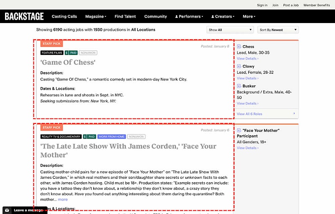
Task: Open the Sort By Newest dropdown
Action: [x=278, y=30]
